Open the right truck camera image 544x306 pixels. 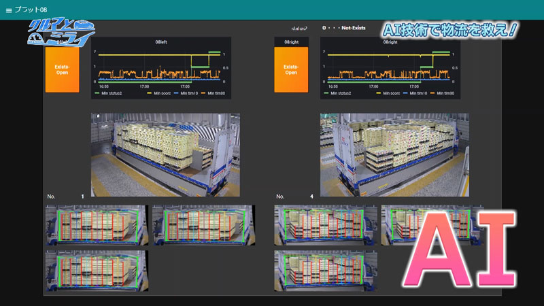pos(394,155)
